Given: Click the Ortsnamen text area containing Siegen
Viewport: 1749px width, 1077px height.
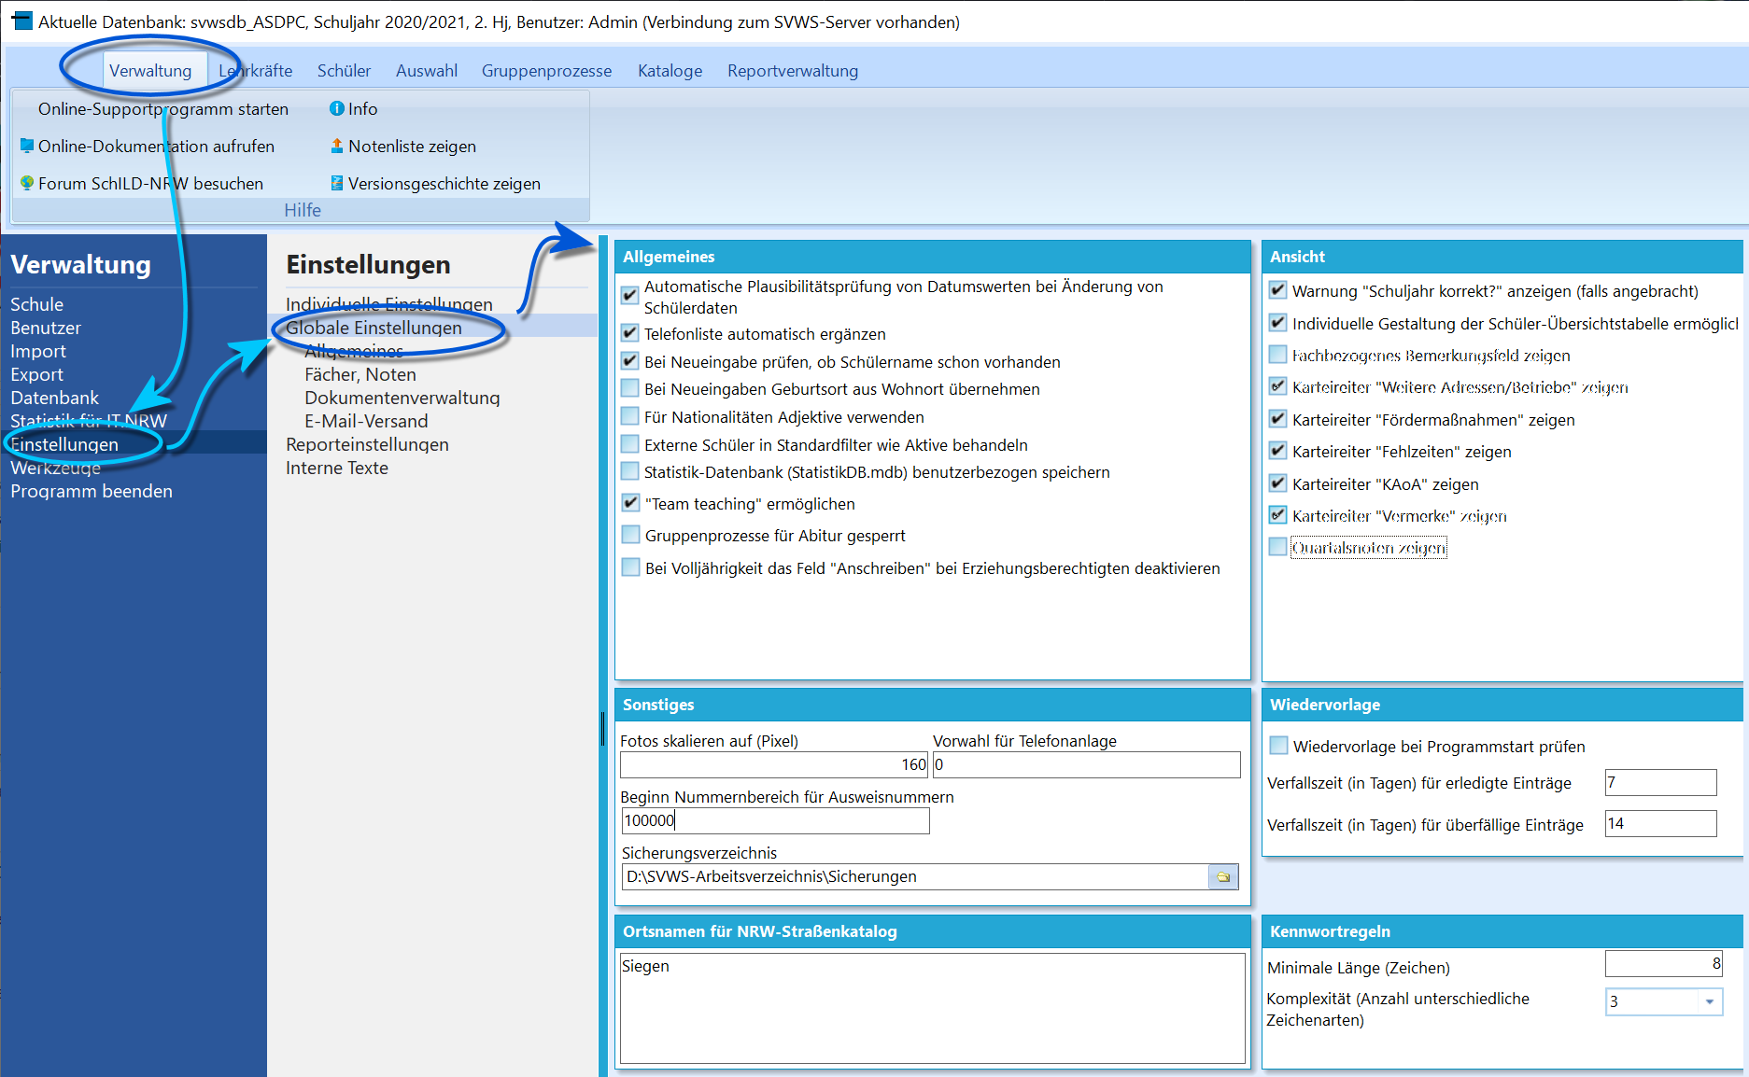Looking at the screenshot, I should [x=932, y=1008].
